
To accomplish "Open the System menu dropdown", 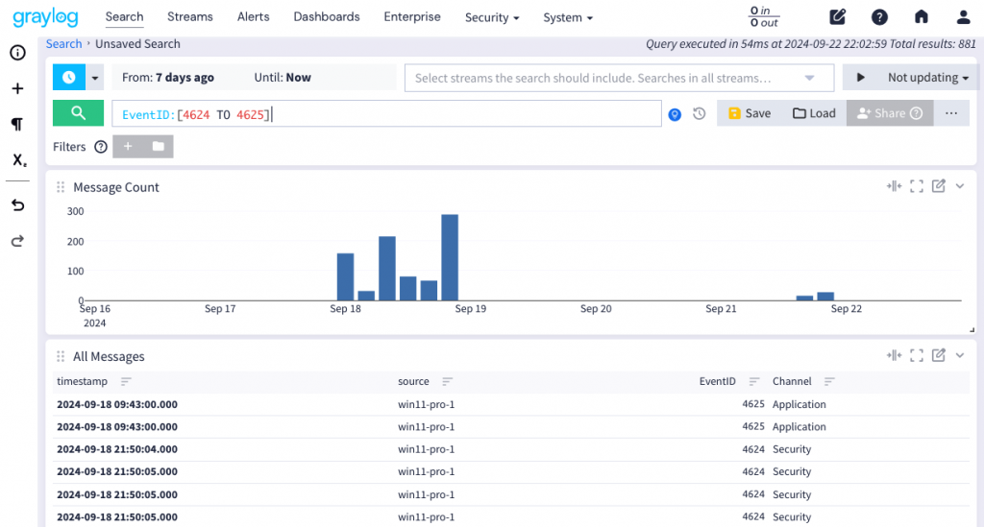I will click(x=567, y=17).
